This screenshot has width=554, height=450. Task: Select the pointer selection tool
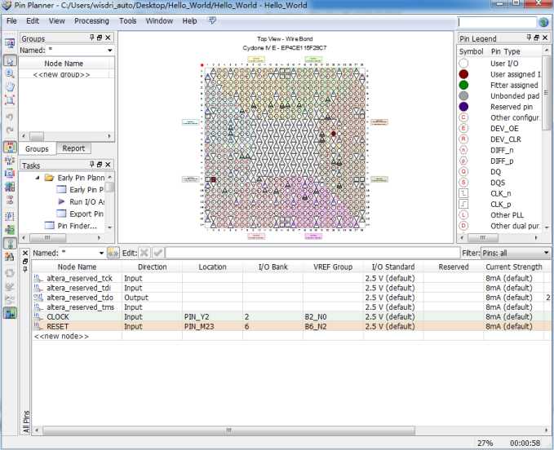[10, 60]
